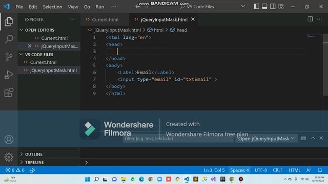Click the taskbar Search magnifier
The width and height of the screenshot is (328, 184).
click(x=96, y=179)
